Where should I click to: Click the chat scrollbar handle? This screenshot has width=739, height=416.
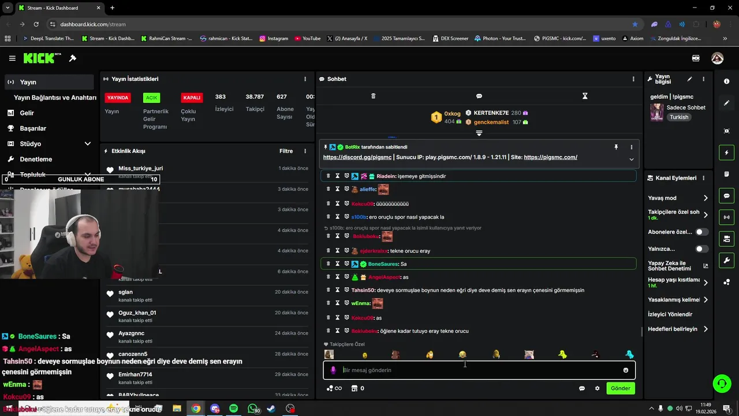(642, 332)
